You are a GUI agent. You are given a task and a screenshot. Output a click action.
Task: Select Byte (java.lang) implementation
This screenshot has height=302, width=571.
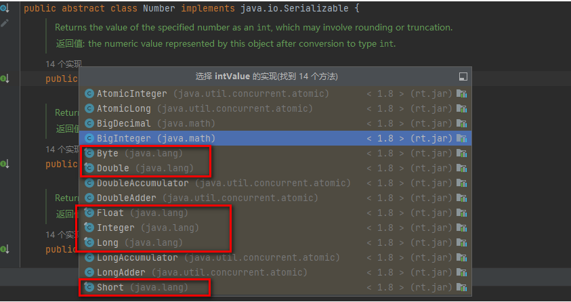(x=275, y=153)
